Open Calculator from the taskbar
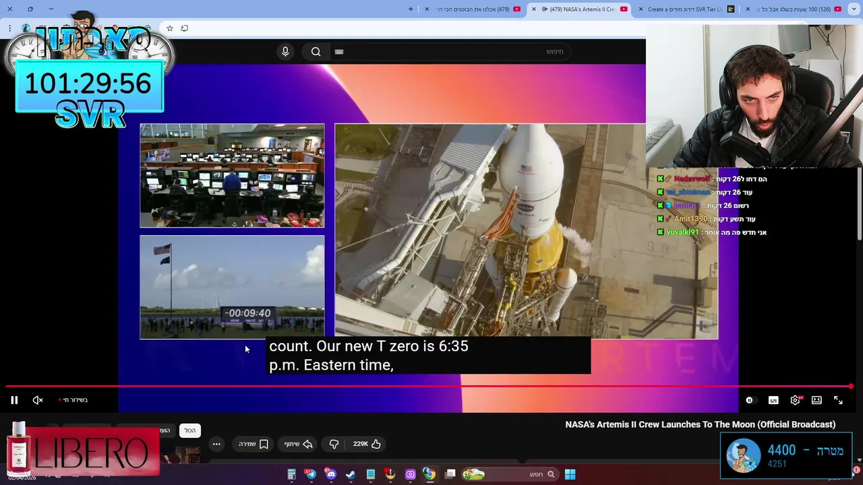 [x=291, y=474]
